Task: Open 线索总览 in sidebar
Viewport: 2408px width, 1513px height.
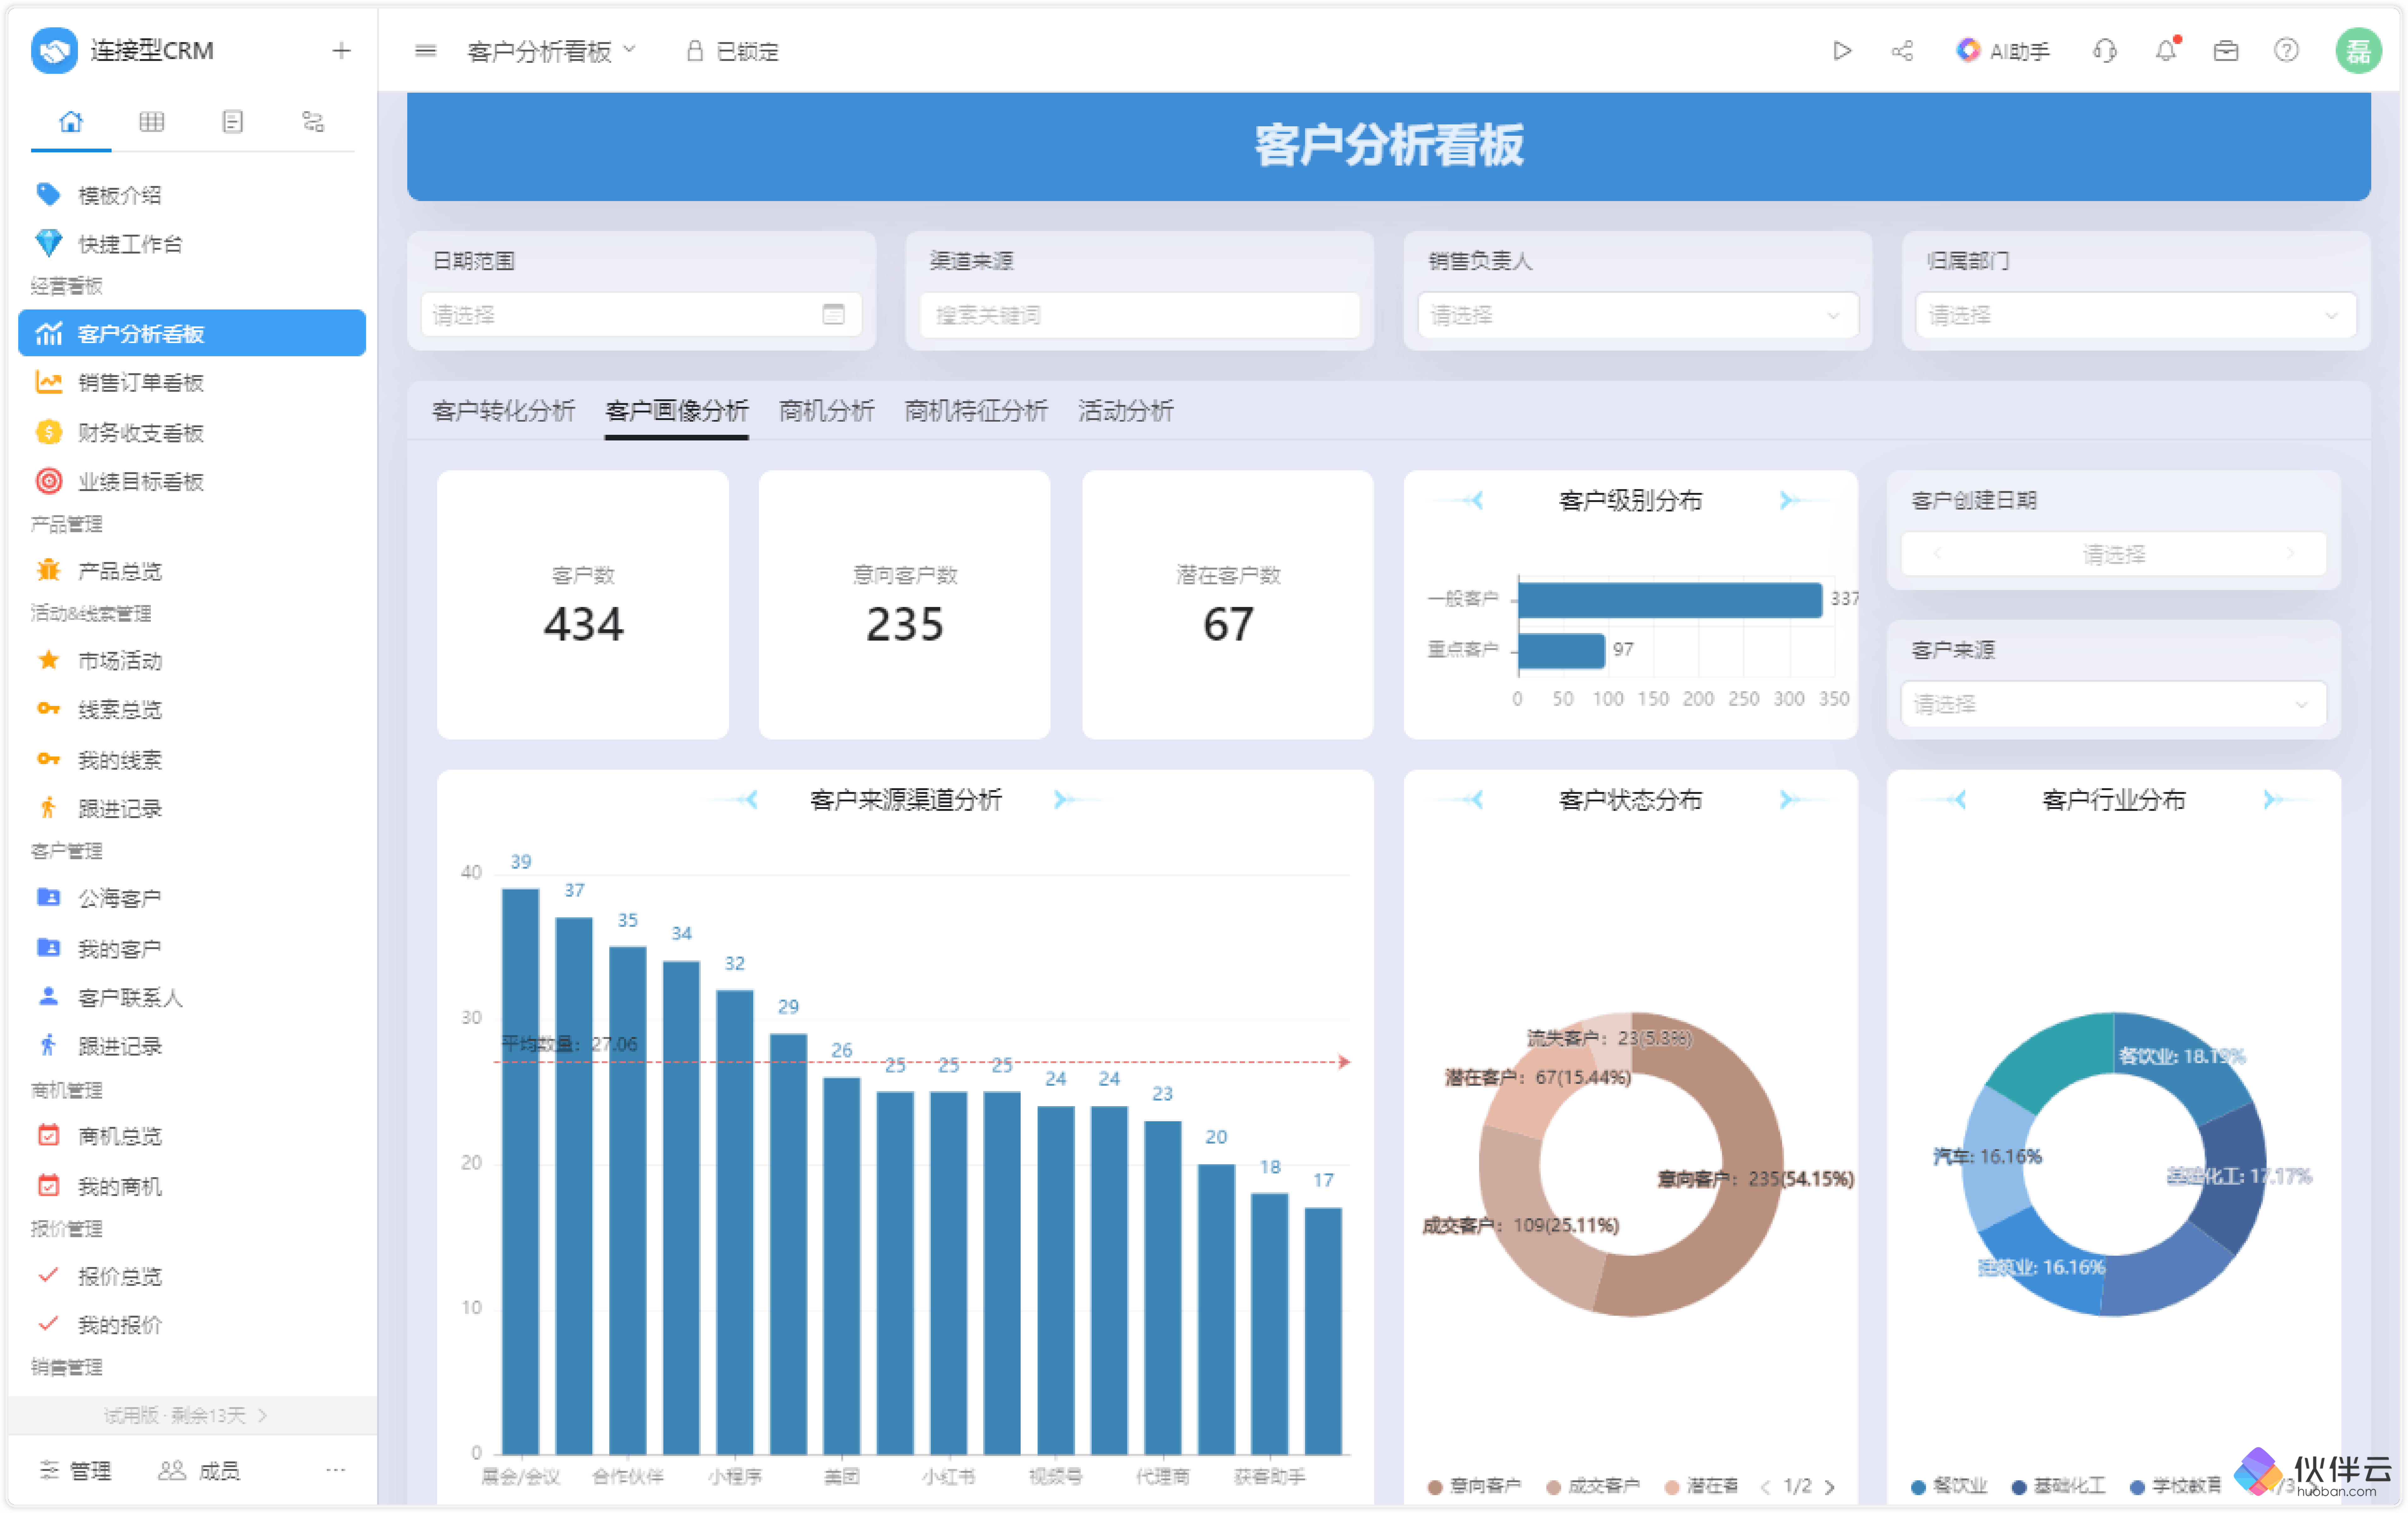Action: tap(192, 710)
